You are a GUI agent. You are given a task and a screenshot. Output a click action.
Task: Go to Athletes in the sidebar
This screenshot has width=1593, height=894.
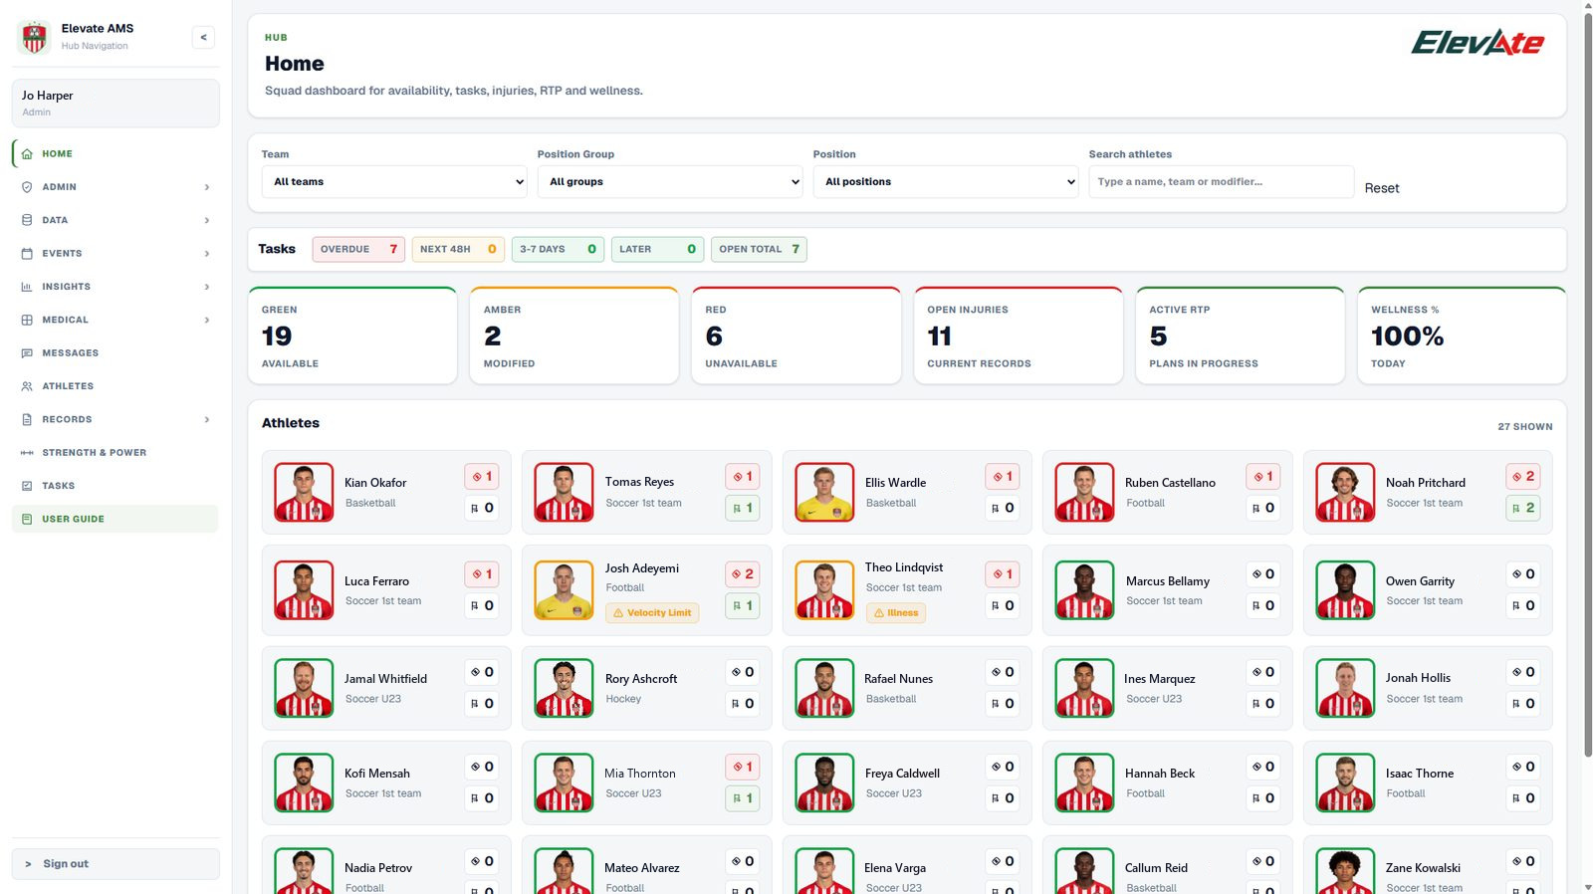pyautogui.click(x=115, y=386)
